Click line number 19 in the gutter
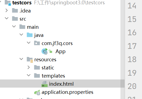Image resolution: width=142 pixels, height=99 pixels. pyautogui.click(x=132, y=73)
